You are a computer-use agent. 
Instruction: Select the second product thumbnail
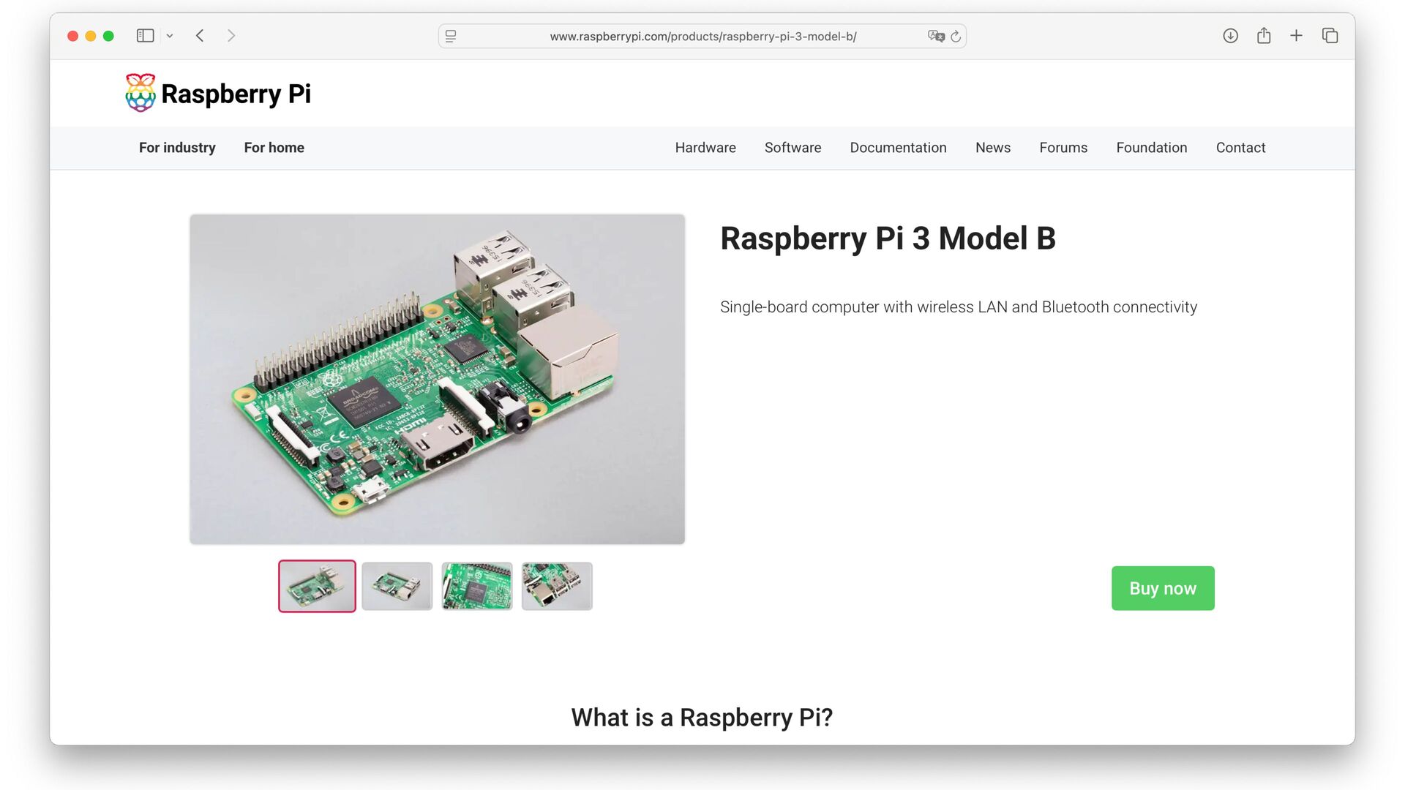coord(397,586)
